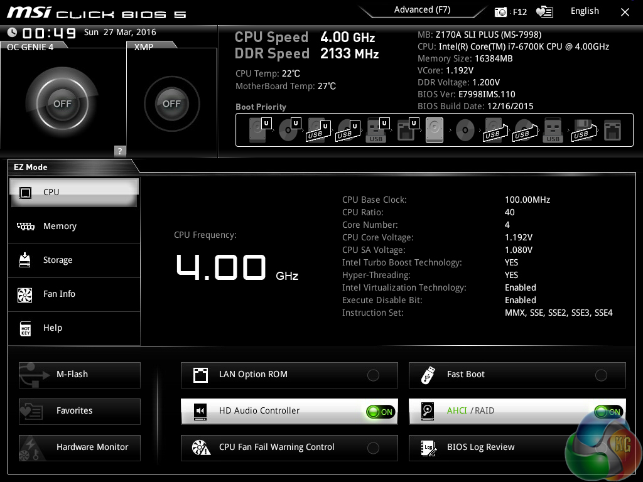Enable LAN Option ROM
The width and height of the screenshot is (643, 482).
(x=373, y=375)
